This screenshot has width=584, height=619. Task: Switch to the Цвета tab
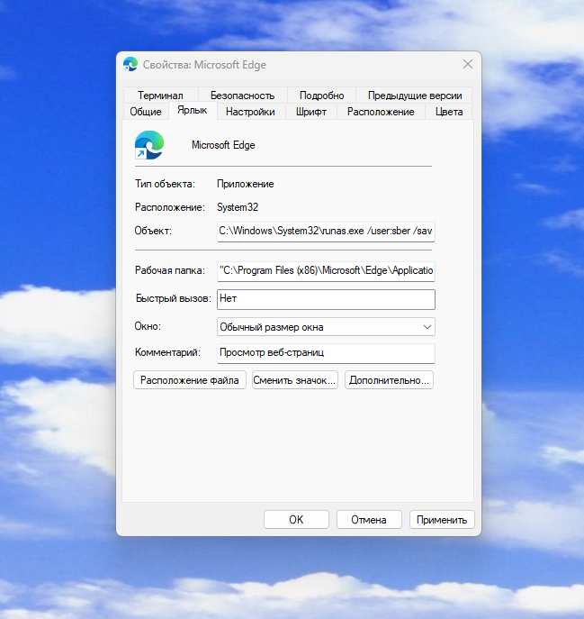tap(449, 112)
